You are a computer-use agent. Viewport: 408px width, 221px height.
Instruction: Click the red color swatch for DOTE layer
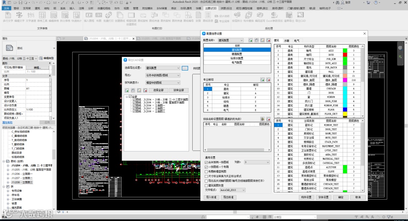tap(345, 55)
